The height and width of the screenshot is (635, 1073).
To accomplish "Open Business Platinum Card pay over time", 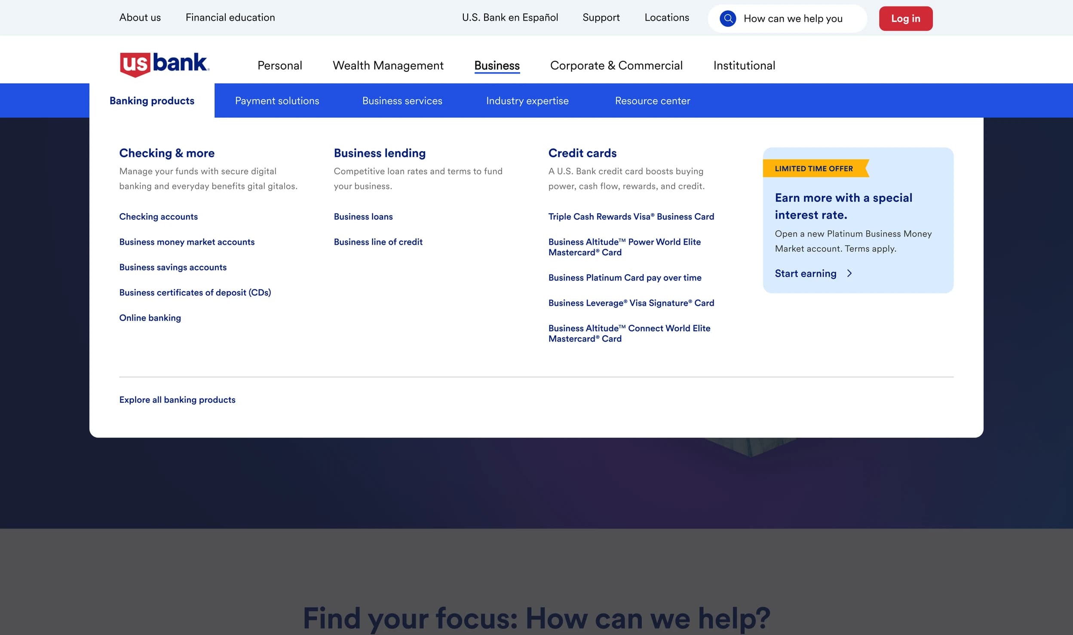I will click(625, 277).
